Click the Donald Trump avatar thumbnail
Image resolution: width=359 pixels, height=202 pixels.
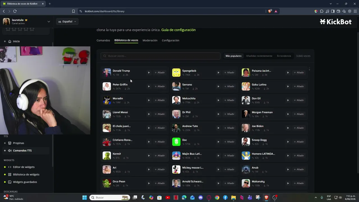pyautogui.click(x=107, y=73)
